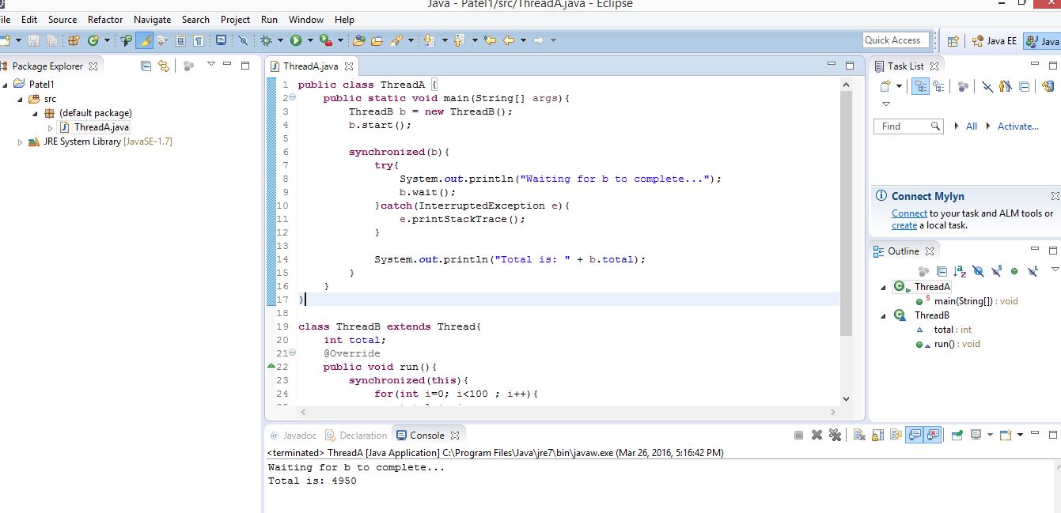
Task: Open a new Java class with New wizard icon
Action: coord(6,40)
